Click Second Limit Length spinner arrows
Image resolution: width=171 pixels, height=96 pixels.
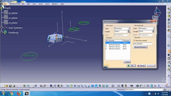153,31
